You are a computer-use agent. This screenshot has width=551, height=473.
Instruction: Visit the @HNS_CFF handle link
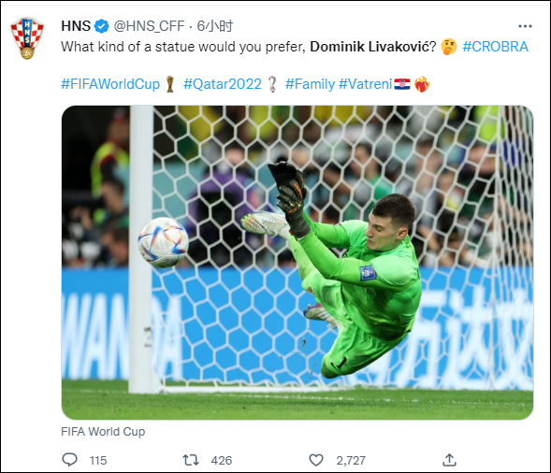149,26
